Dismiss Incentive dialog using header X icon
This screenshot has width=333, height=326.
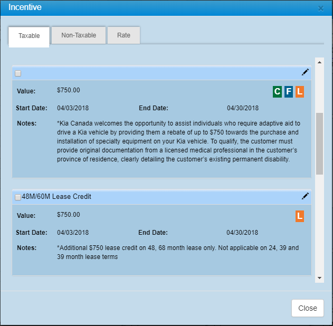(321, 8)
